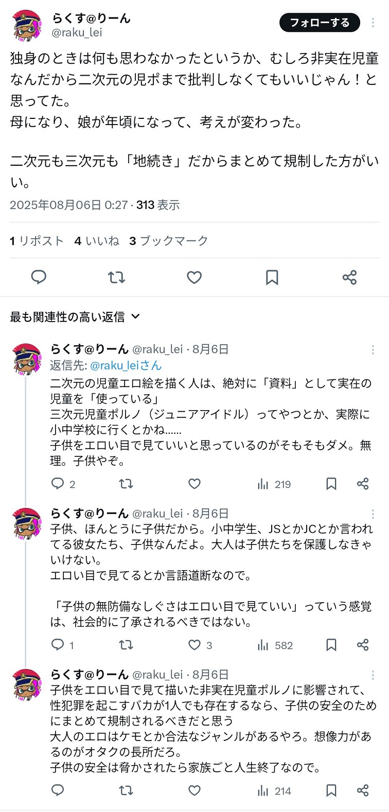Open the @raku_lei handle in header
Viewport: 389px width, 812px height.
(77, 32)
